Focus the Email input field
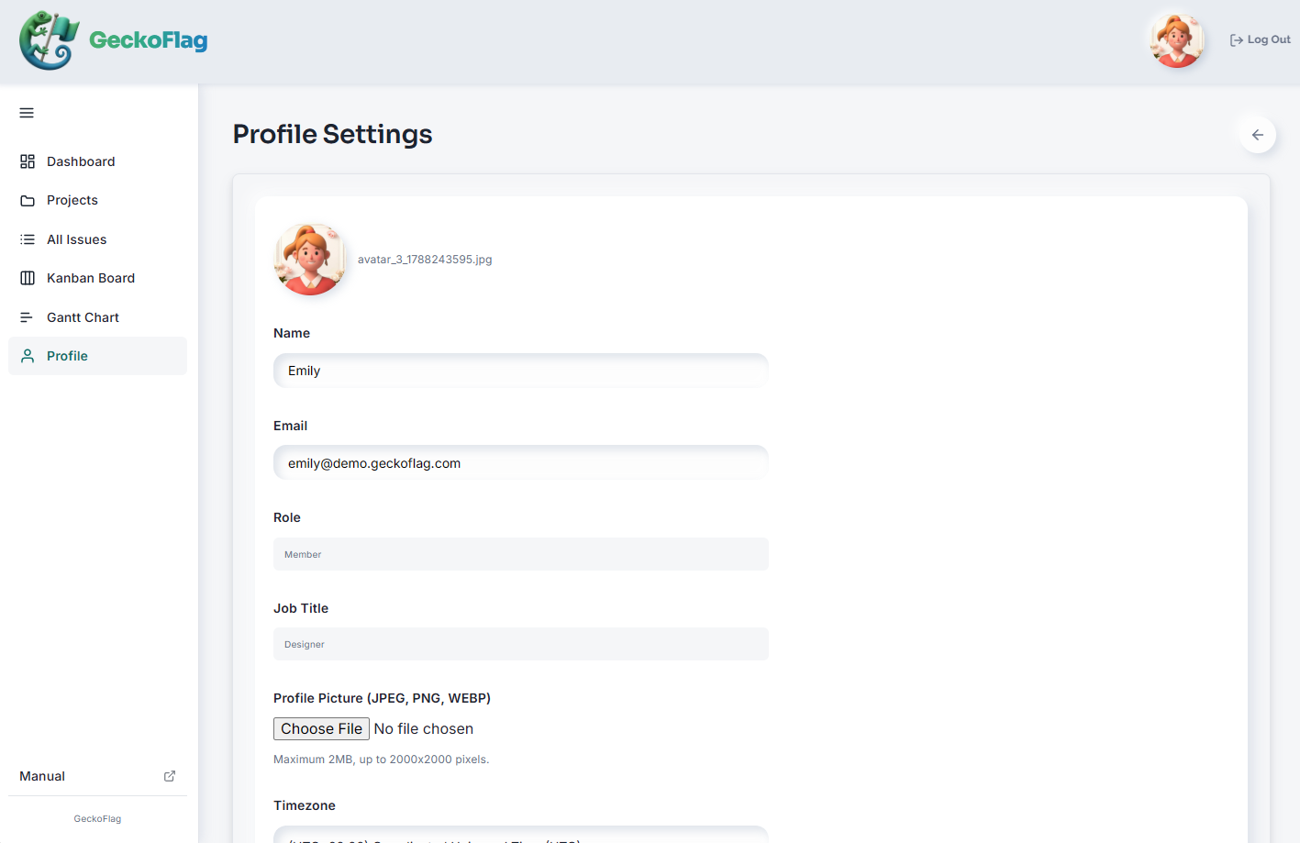The image size is (1300, 843). pos(521,463)
